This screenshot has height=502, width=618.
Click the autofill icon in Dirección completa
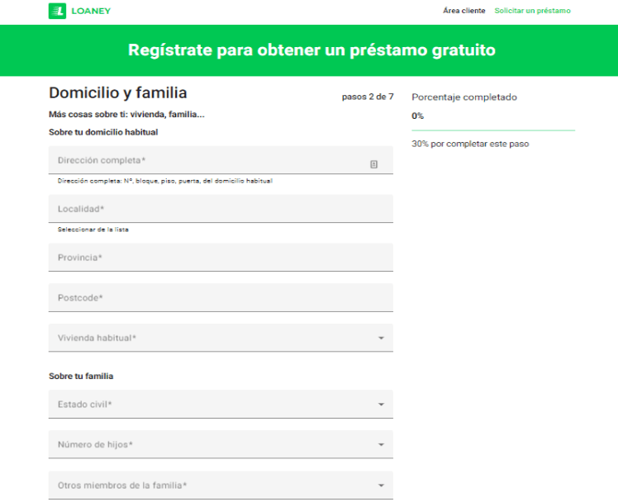point(373,164)
